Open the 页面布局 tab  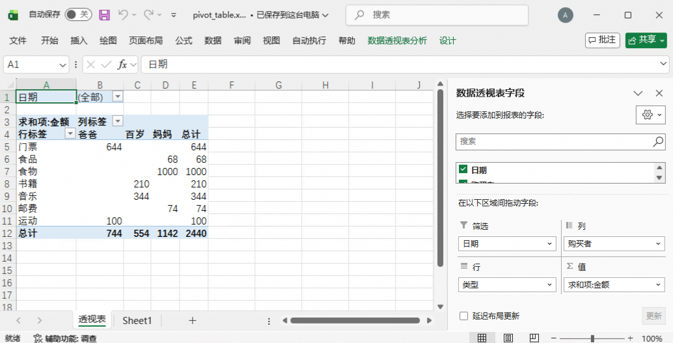146,40
